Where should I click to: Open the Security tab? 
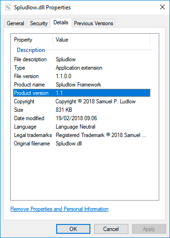38,23
